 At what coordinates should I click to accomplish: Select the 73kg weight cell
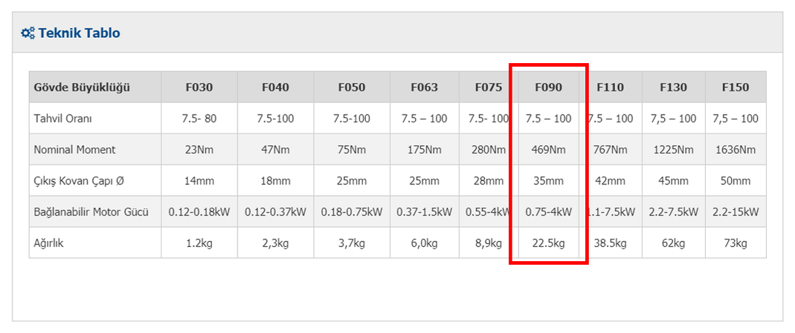pos(735,243)
